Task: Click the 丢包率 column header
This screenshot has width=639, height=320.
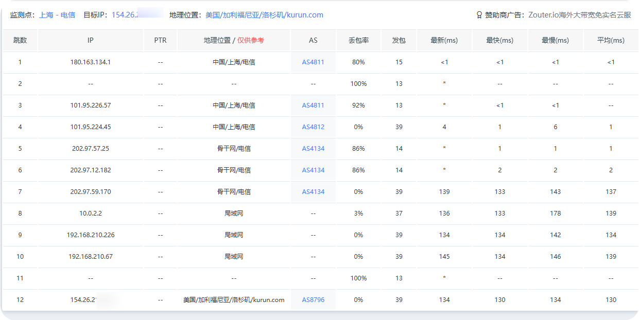Action: 358,40
